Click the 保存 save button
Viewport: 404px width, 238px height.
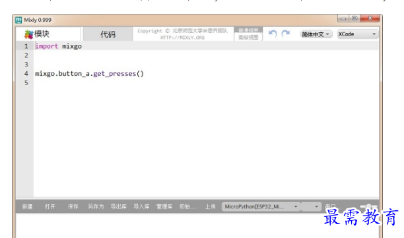73,206
